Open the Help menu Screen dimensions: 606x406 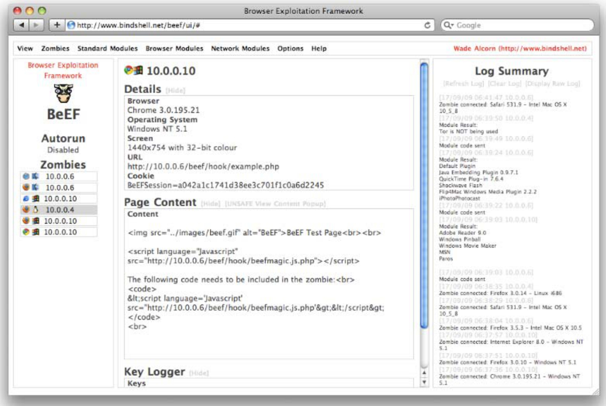click(319, 48)
